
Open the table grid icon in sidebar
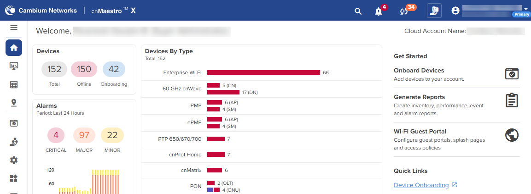(14, 84)
